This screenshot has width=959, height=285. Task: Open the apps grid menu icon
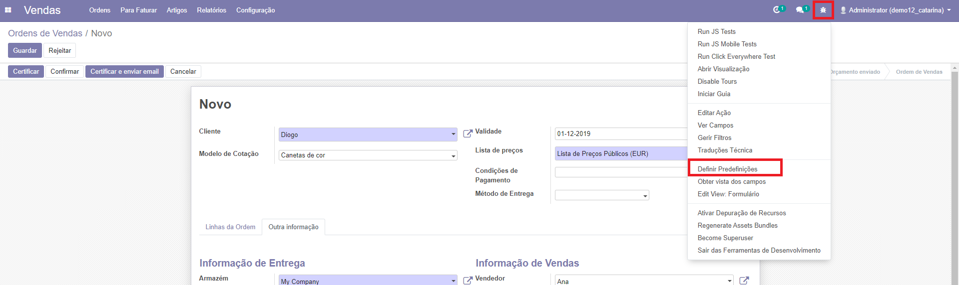[x=8, y=10]
